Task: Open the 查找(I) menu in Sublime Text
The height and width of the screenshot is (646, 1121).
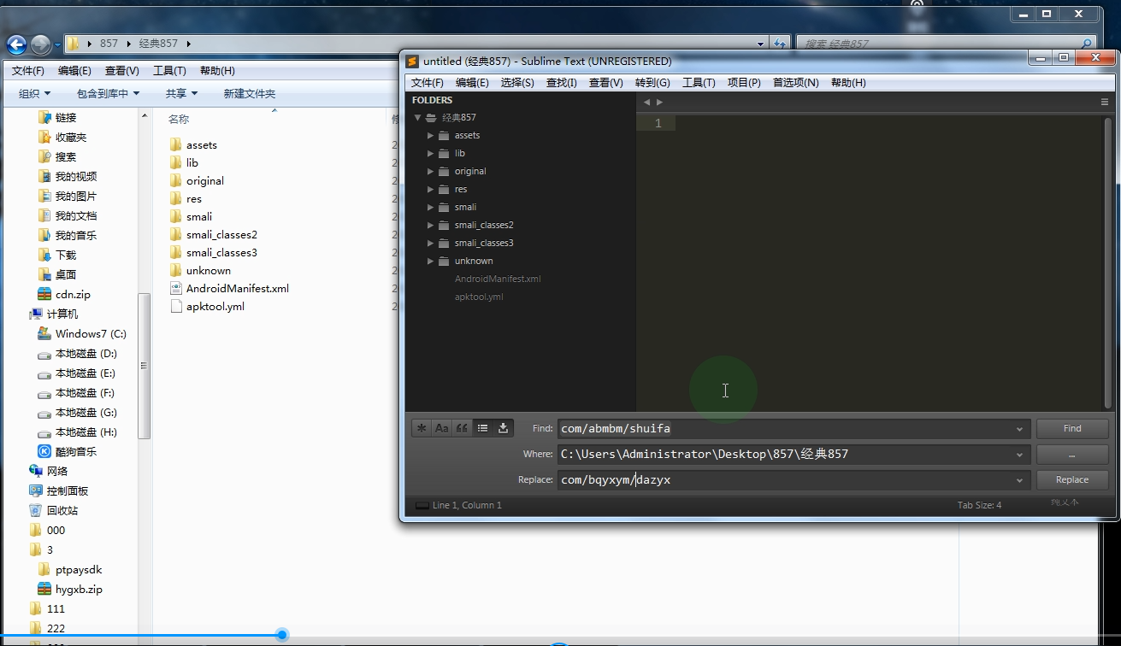Action: click(x=561, y=82)
